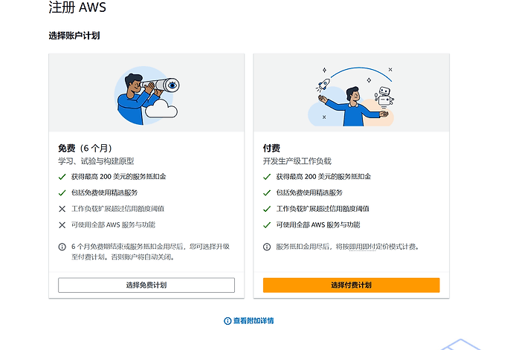Click free plan text 获得最高 200 美元的服务抵扣金
The height and width of the screenshot is (350, 513).
pos(119,177)
